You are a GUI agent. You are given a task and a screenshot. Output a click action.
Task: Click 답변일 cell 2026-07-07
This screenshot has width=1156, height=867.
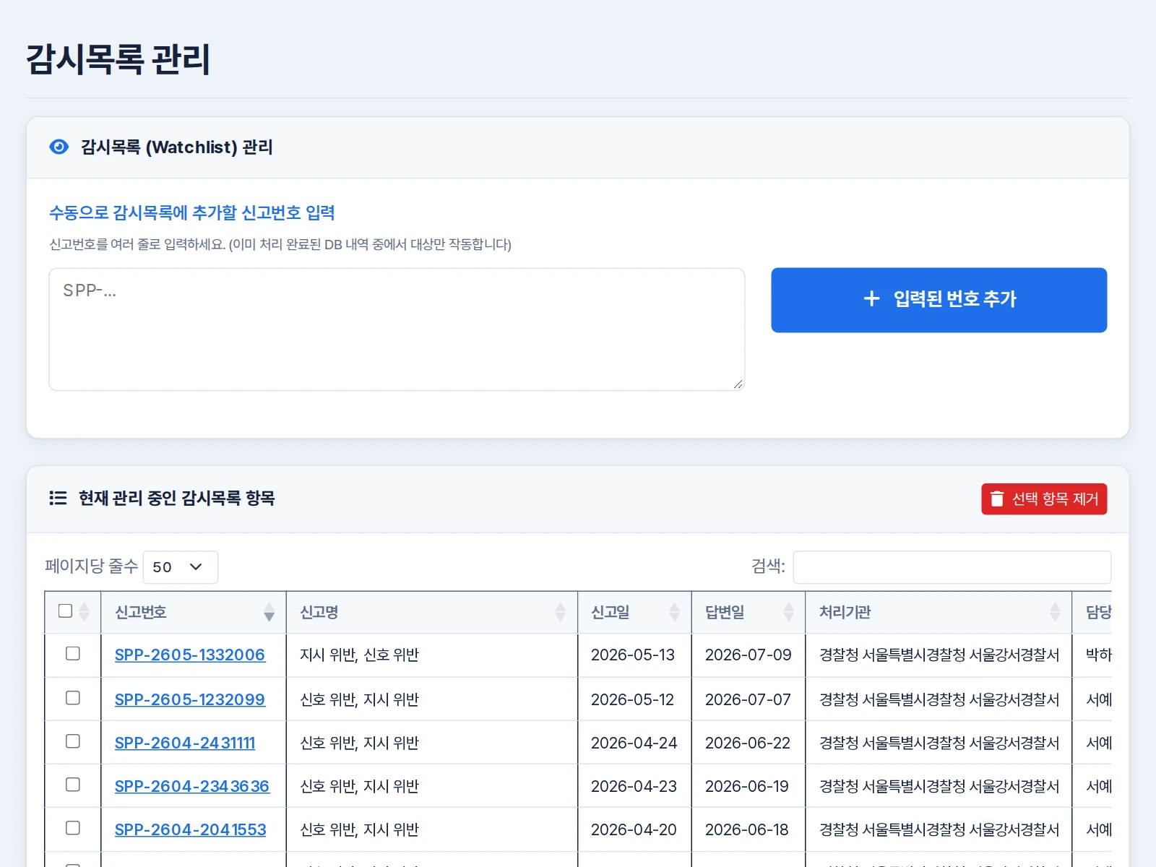coord(748,699)
